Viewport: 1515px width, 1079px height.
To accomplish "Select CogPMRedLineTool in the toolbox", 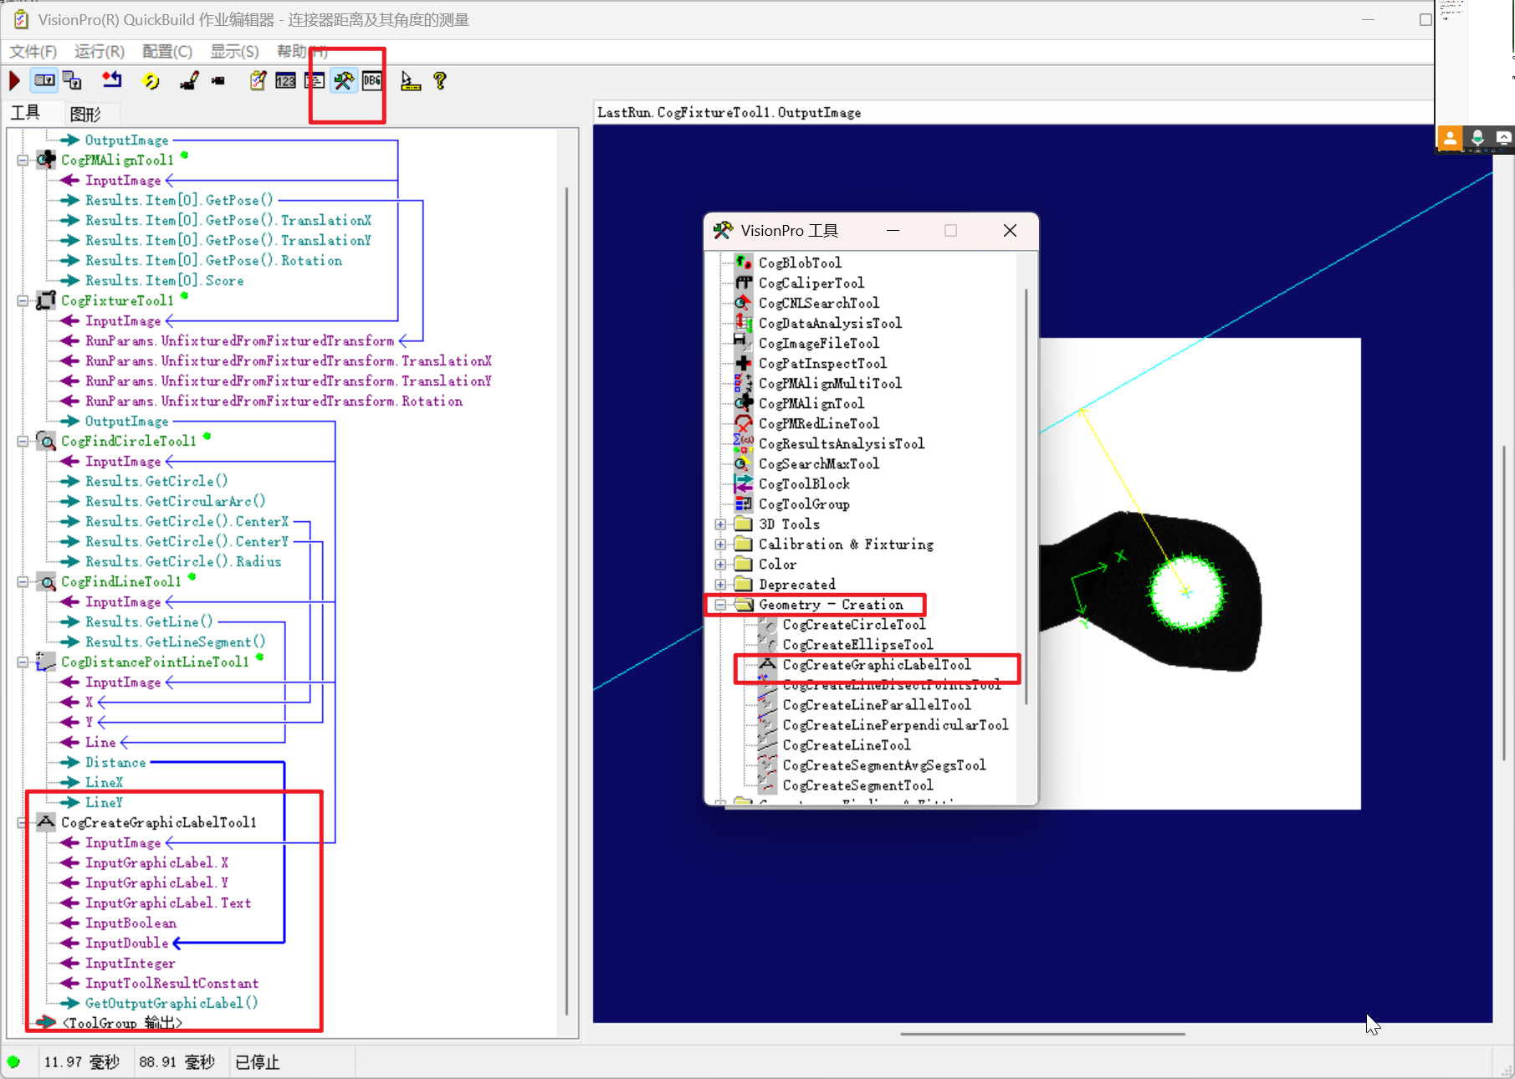I will click(818, 423).
